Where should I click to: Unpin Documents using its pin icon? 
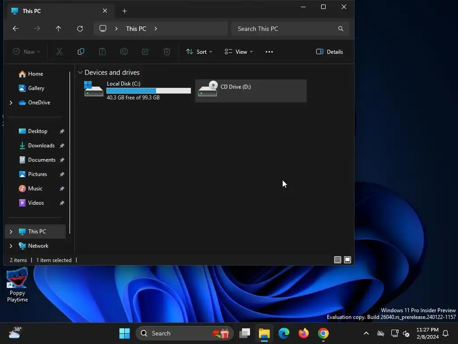click(x=62, y=160)
